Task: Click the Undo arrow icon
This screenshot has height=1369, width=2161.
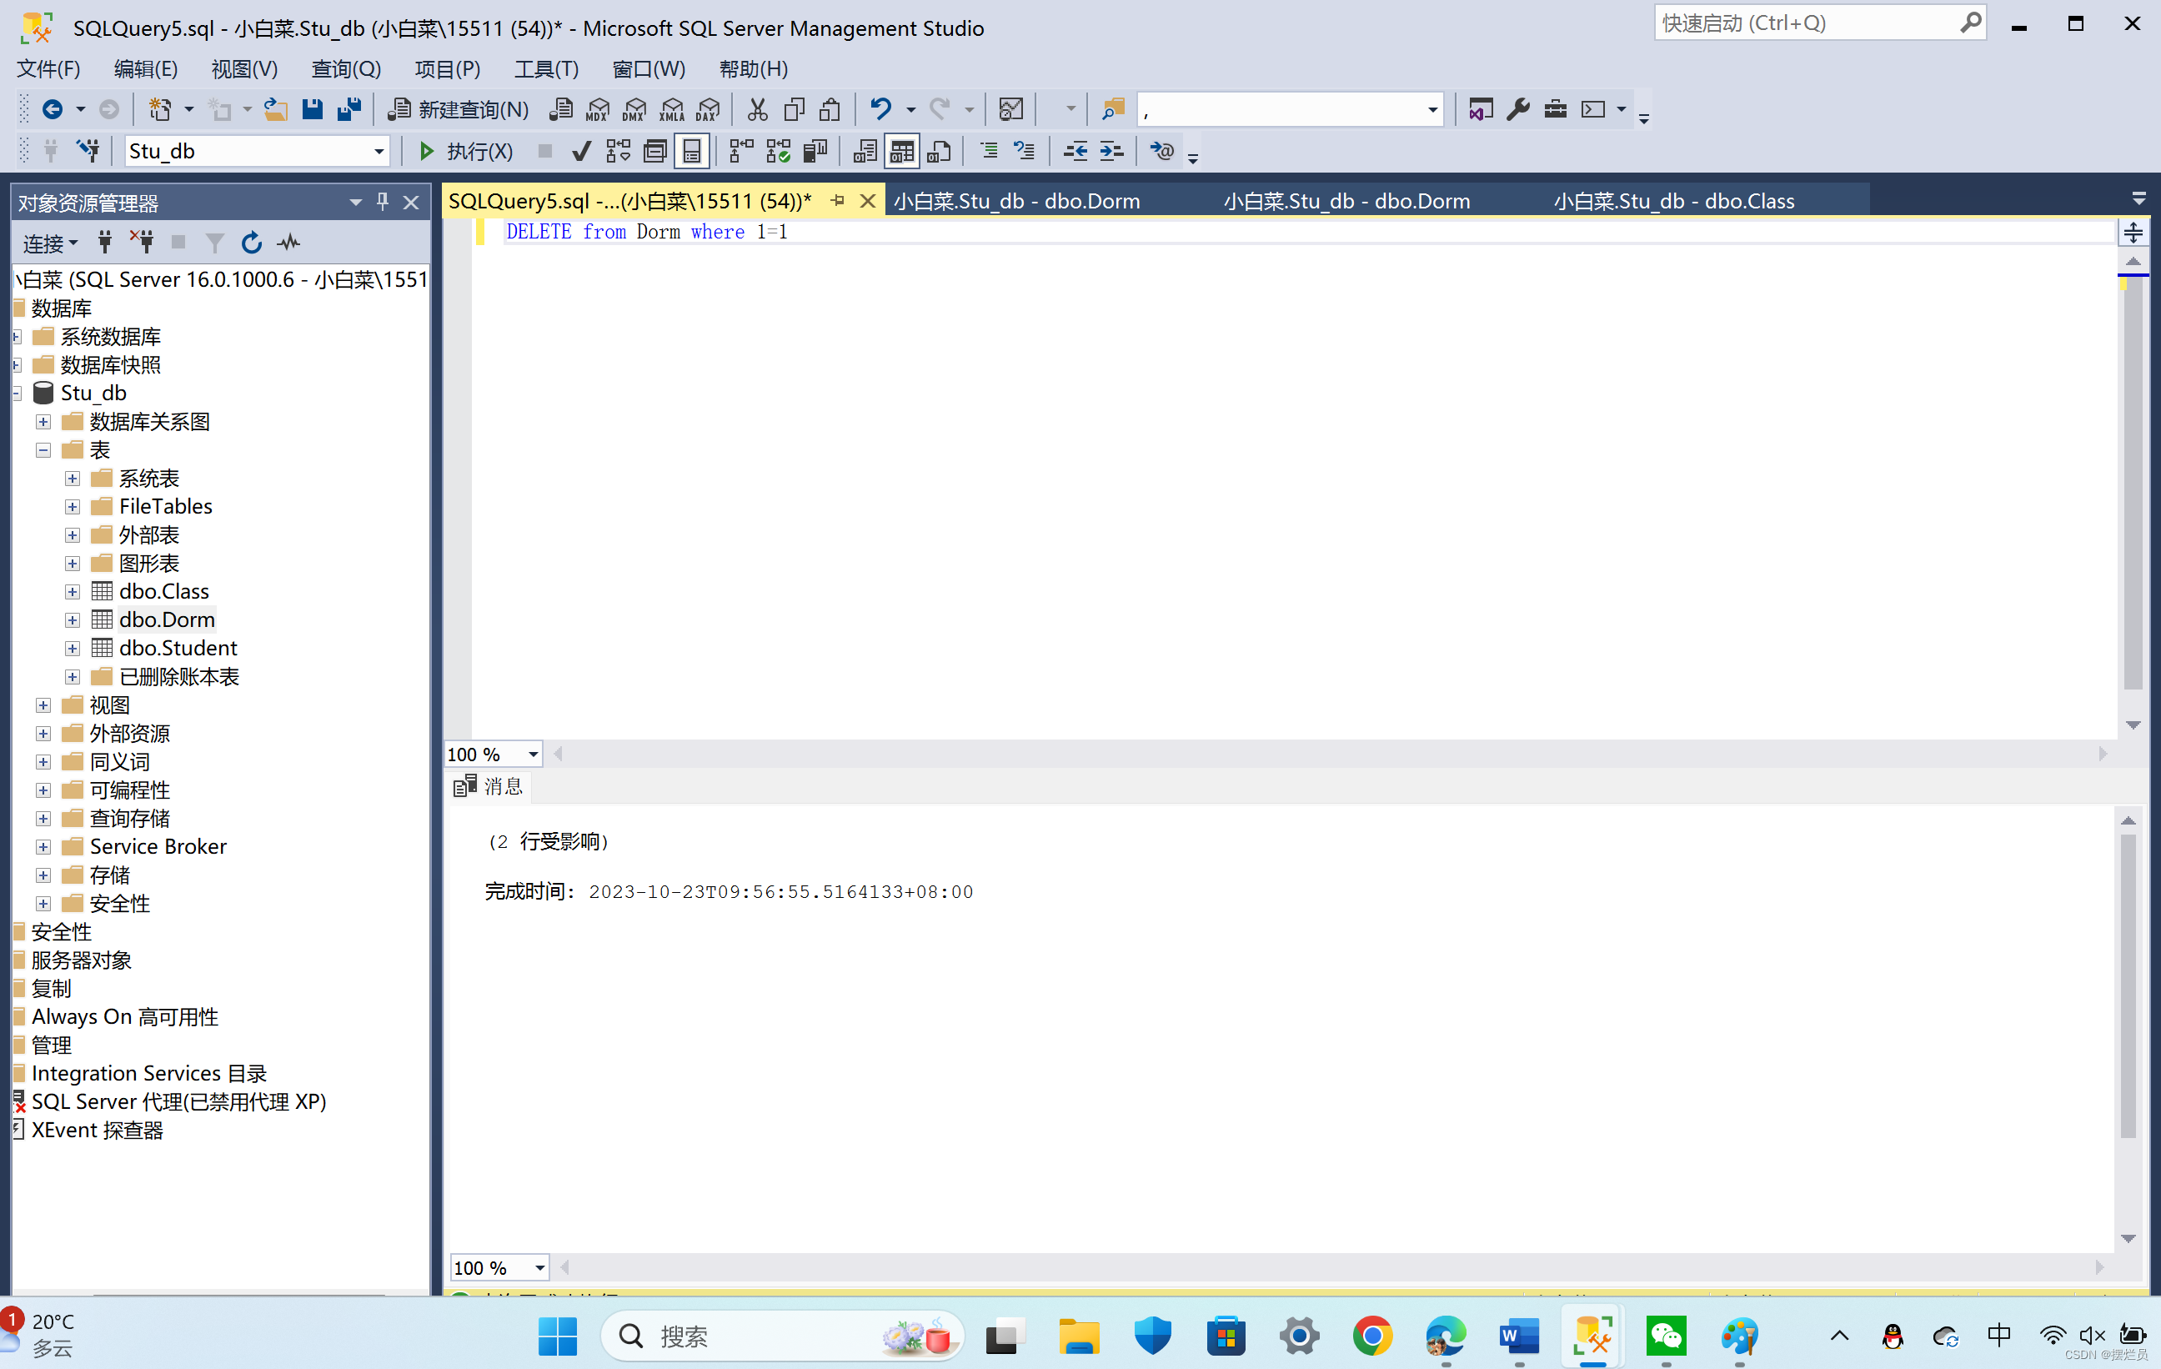Action: point(880,109)
